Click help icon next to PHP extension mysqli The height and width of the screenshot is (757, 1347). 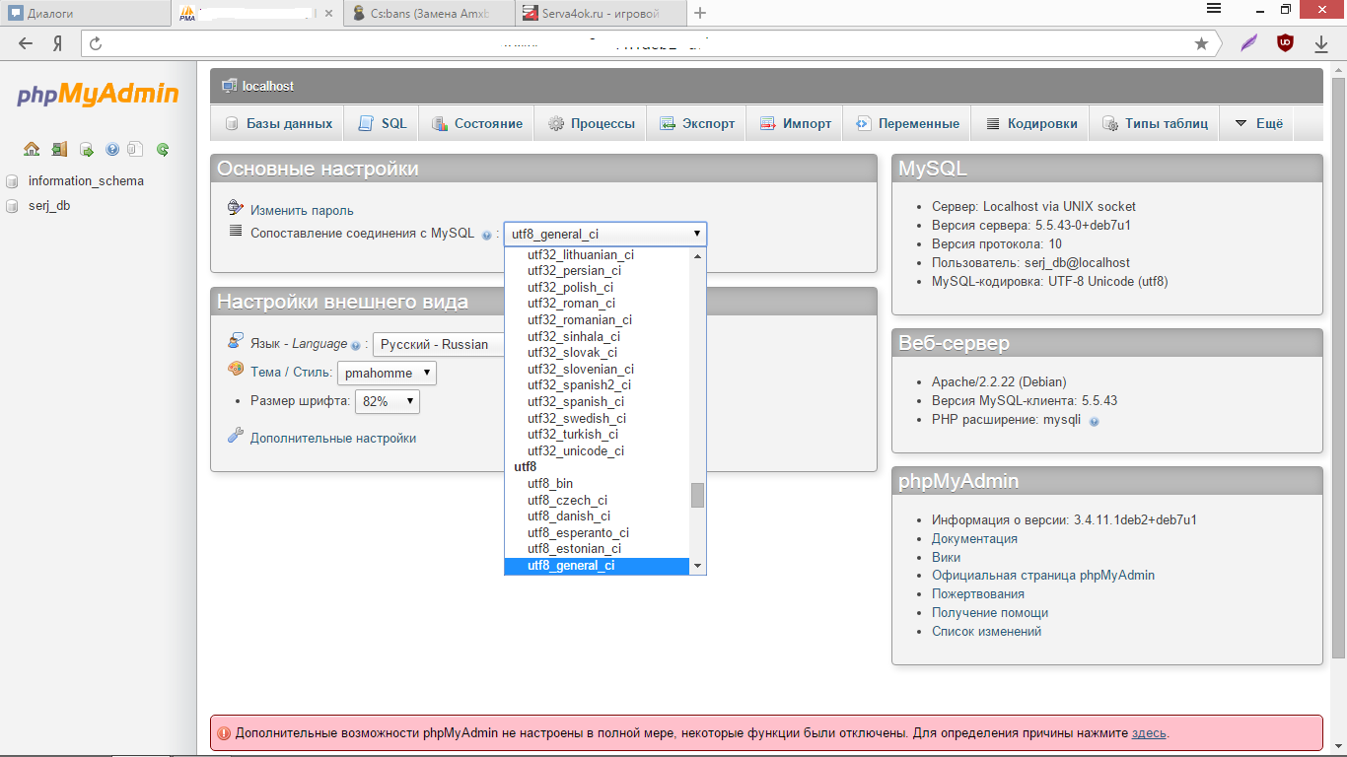click(x=1094, y=421)
